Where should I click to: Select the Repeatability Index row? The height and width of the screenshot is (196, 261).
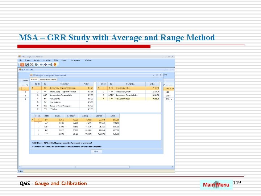click(128, 88)
